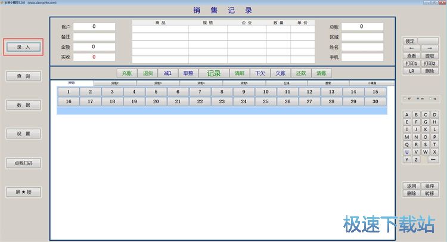Click the 还款 repayment button

click(301, 73)
